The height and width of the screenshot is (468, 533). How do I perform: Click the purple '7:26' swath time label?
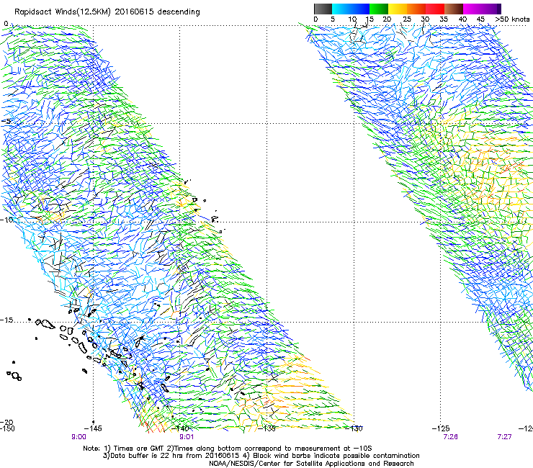click(450, 437)
